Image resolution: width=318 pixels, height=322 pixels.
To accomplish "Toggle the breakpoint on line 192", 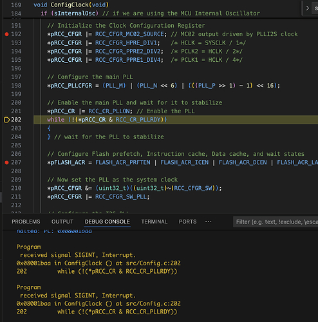I will click(6, 34).
